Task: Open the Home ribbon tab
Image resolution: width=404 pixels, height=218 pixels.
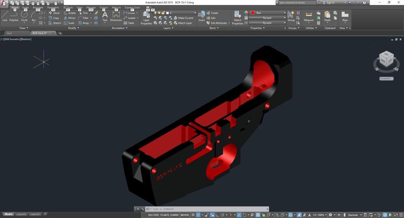Action: [15, 8]
